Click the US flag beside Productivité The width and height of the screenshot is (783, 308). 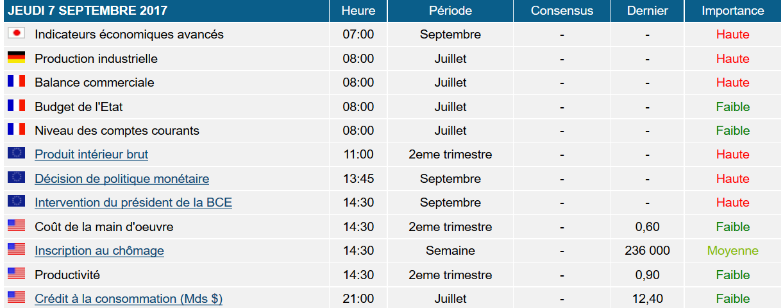pyautogui.click(x=16, y=274)
